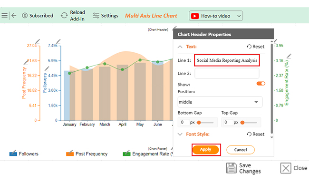The width and height of the screenshot is (309, 183).
Task: Click the Multi Axis Line Chart title
Action: pyautogui.click(x=151, y=16)
